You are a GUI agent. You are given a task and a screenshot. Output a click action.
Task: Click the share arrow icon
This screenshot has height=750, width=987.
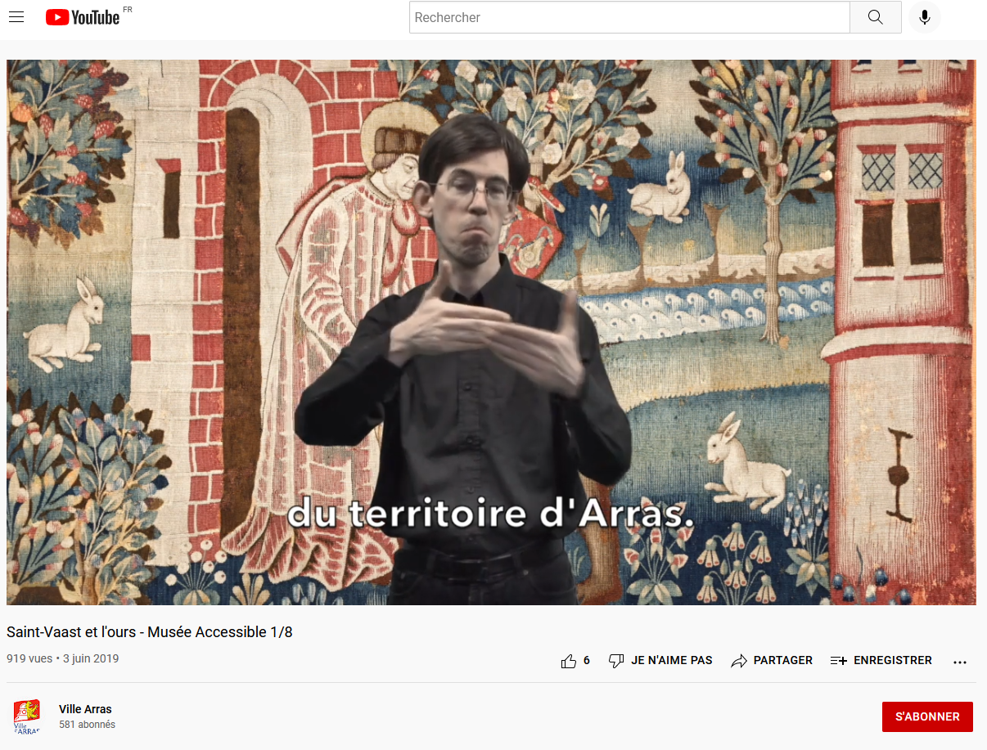coord(739,661)
